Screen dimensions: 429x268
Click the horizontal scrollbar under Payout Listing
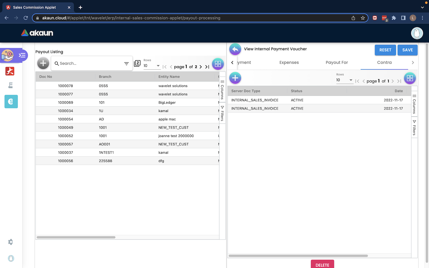(x=76, y=237)
